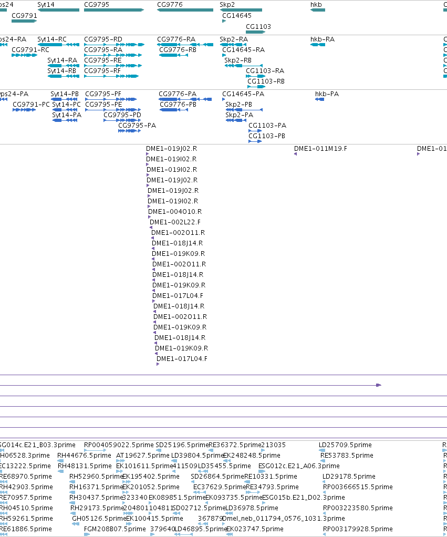Select the CG9776-PB protein label
The height and width of the screenshot is (537, 447).
tap(178, 104)
